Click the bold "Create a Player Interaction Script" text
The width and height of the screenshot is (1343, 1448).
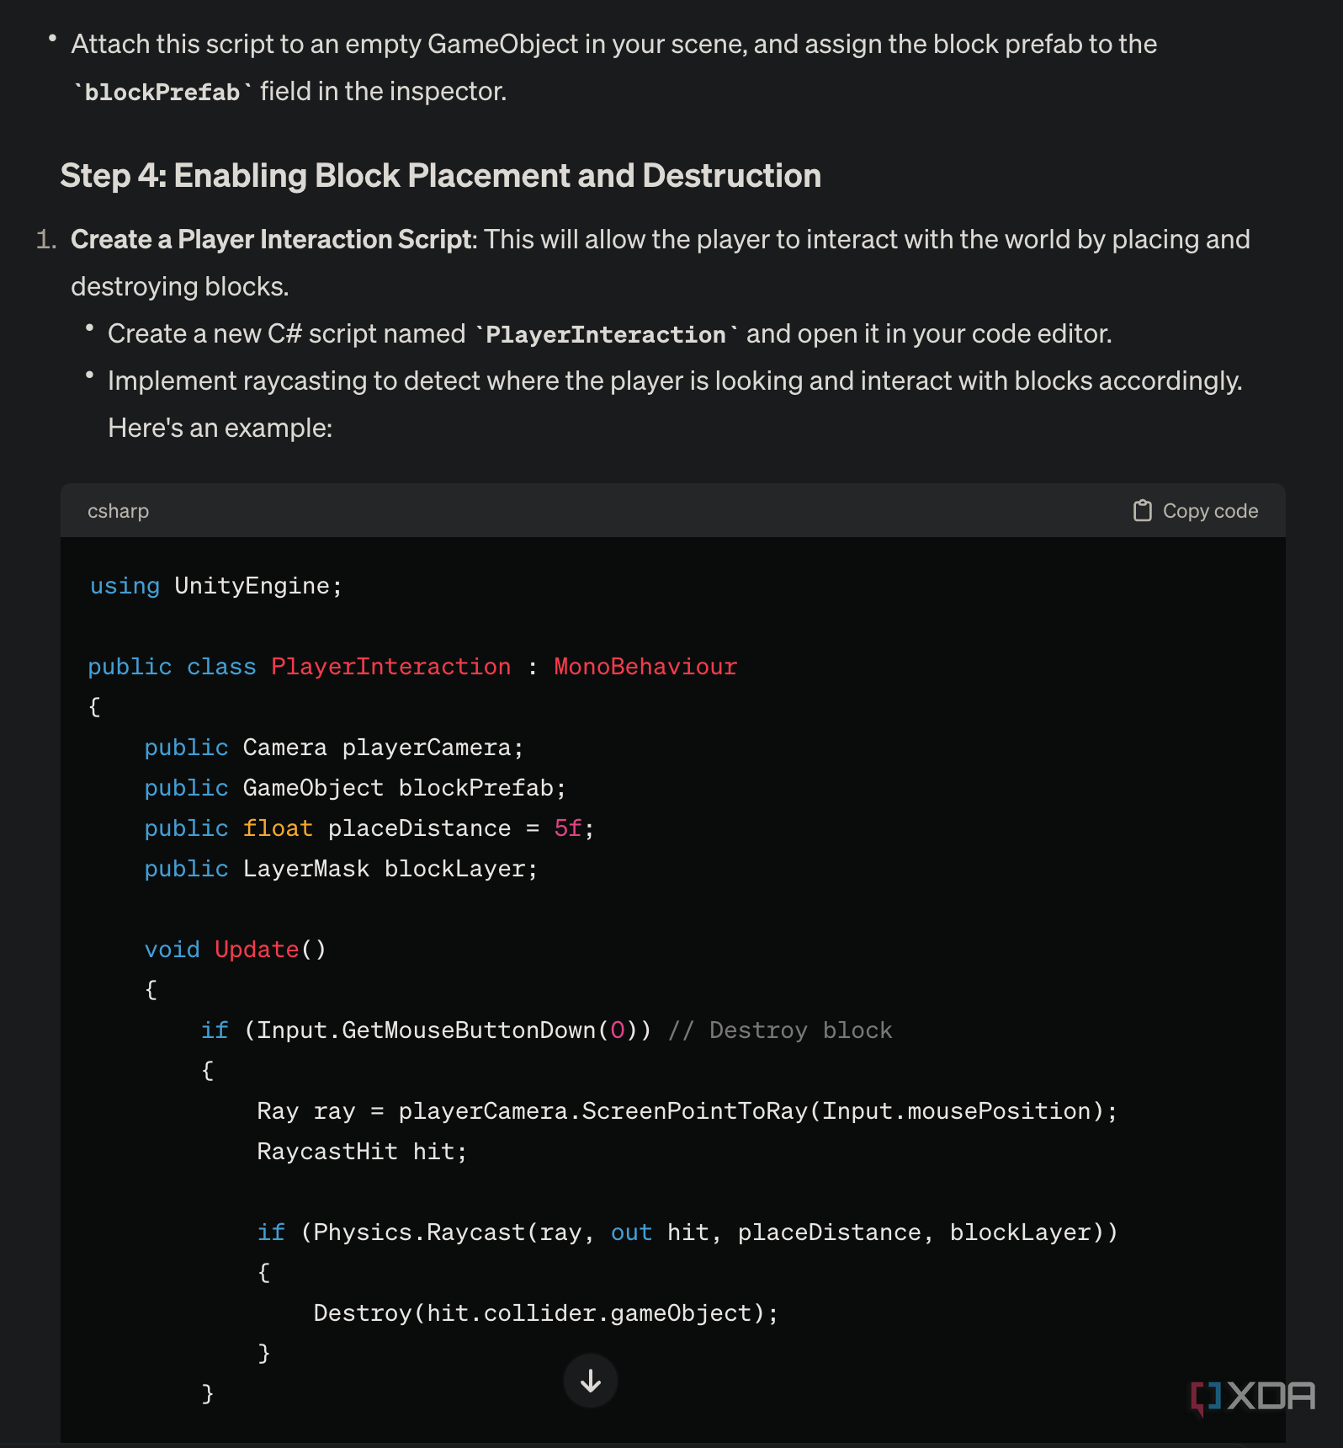pos(272,240)
